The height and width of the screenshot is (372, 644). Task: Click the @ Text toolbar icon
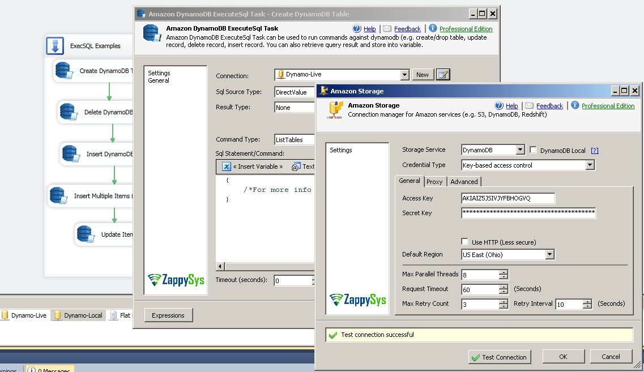click(296, 166)
